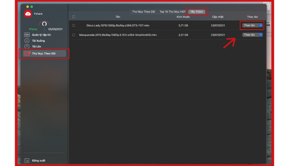Click the Quản lý tập tin drive icon
The width and height of the screenshot is (289, 166).
coord(27,35)
